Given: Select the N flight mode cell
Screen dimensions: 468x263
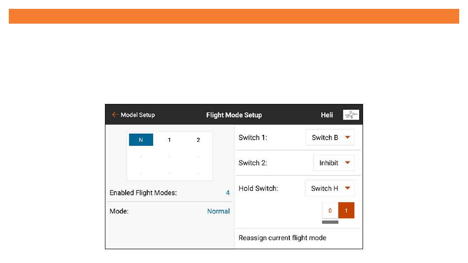Looking at the screenshot, I should 141,140.
